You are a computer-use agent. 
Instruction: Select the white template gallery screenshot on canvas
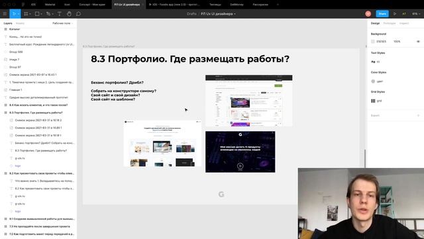coord(162,143)
